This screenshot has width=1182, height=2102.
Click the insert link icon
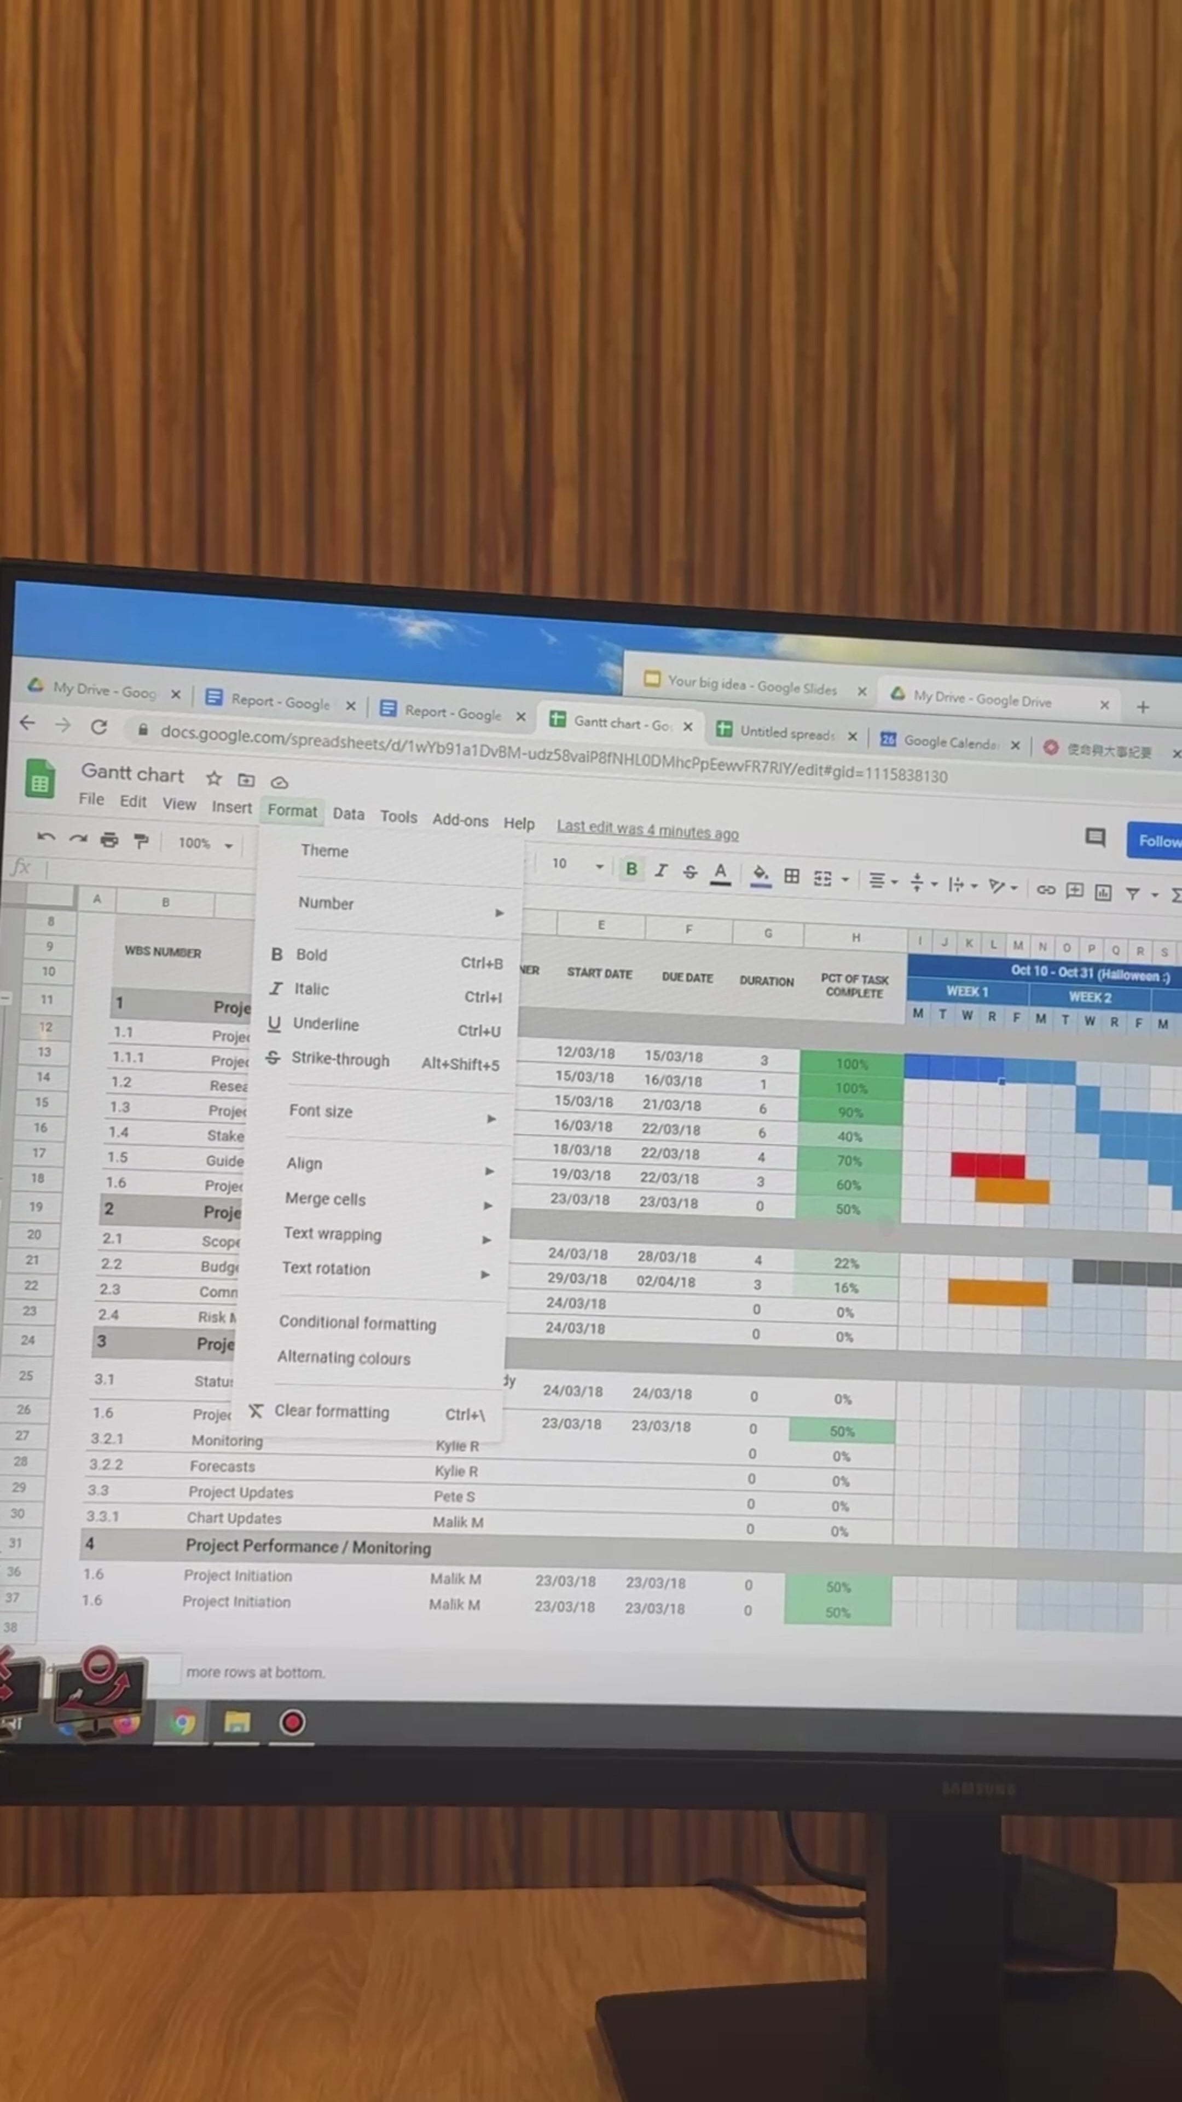tap(1046, 890)
